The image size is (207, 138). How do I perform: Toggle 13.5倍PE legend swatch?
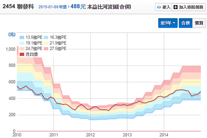point(22,37)
